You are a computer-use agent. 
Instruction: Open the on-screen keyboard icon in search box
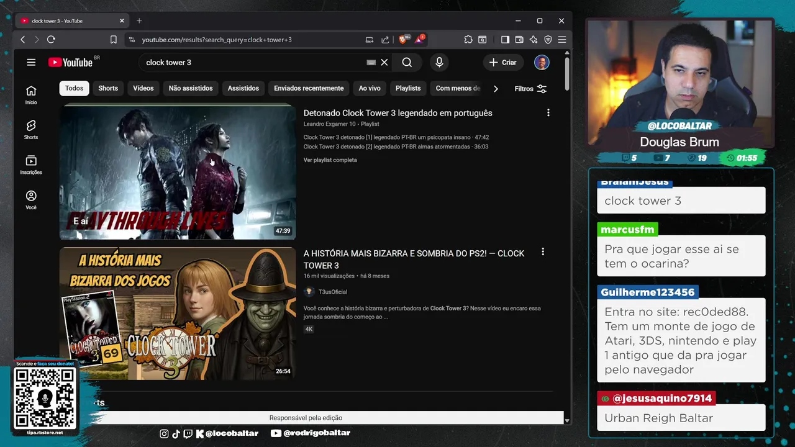[371, 62]
